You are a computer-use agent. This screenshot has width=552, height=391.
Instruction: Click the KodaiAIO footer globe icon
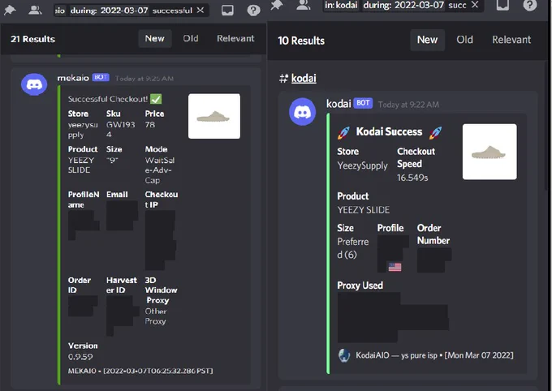pos(344,355)
